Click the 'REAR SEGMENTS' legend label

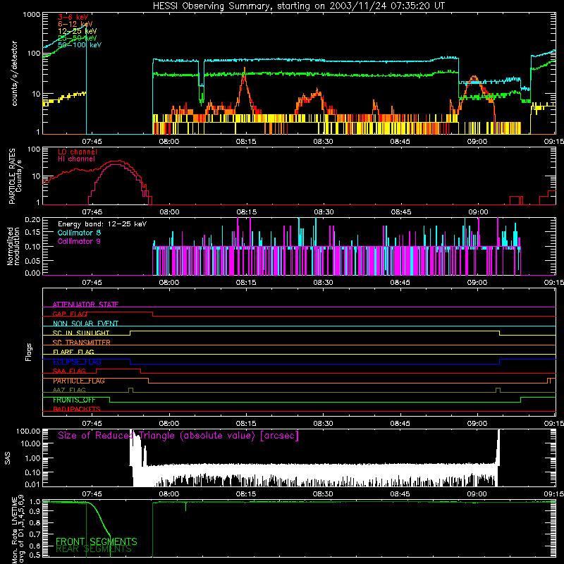click(94, 549)
